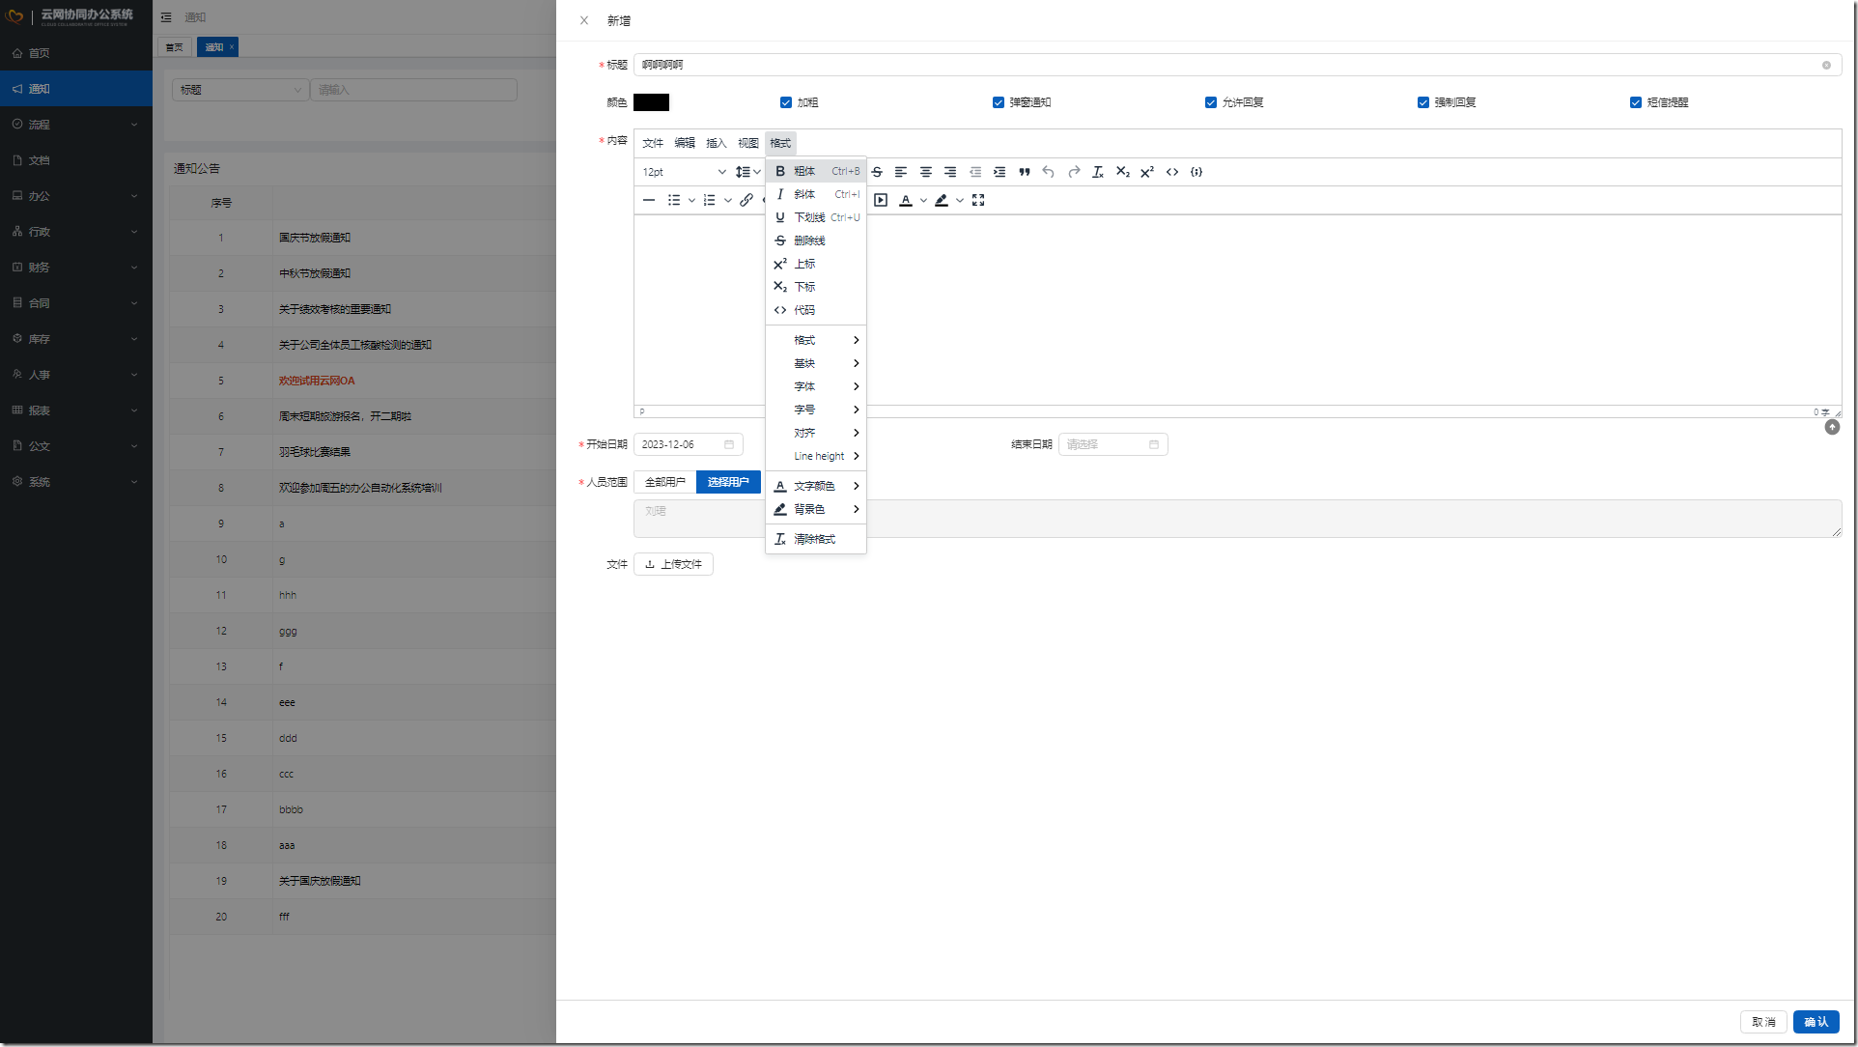Image resolution: width=1858 pixels, height=1047 pixels.
Task: Expand the 文字颜色 submenu
Action: [x=816, y=486]
